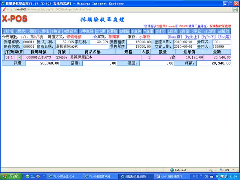This screenshot has height=180, width=240.
Task: Click the F查詢 search button
Action: 137,31
